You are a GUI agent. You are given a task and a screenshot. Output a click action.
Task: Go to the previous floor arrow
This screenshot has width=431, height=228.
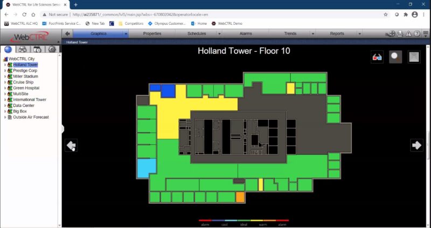pyautogui.click(x=71, y=145)
